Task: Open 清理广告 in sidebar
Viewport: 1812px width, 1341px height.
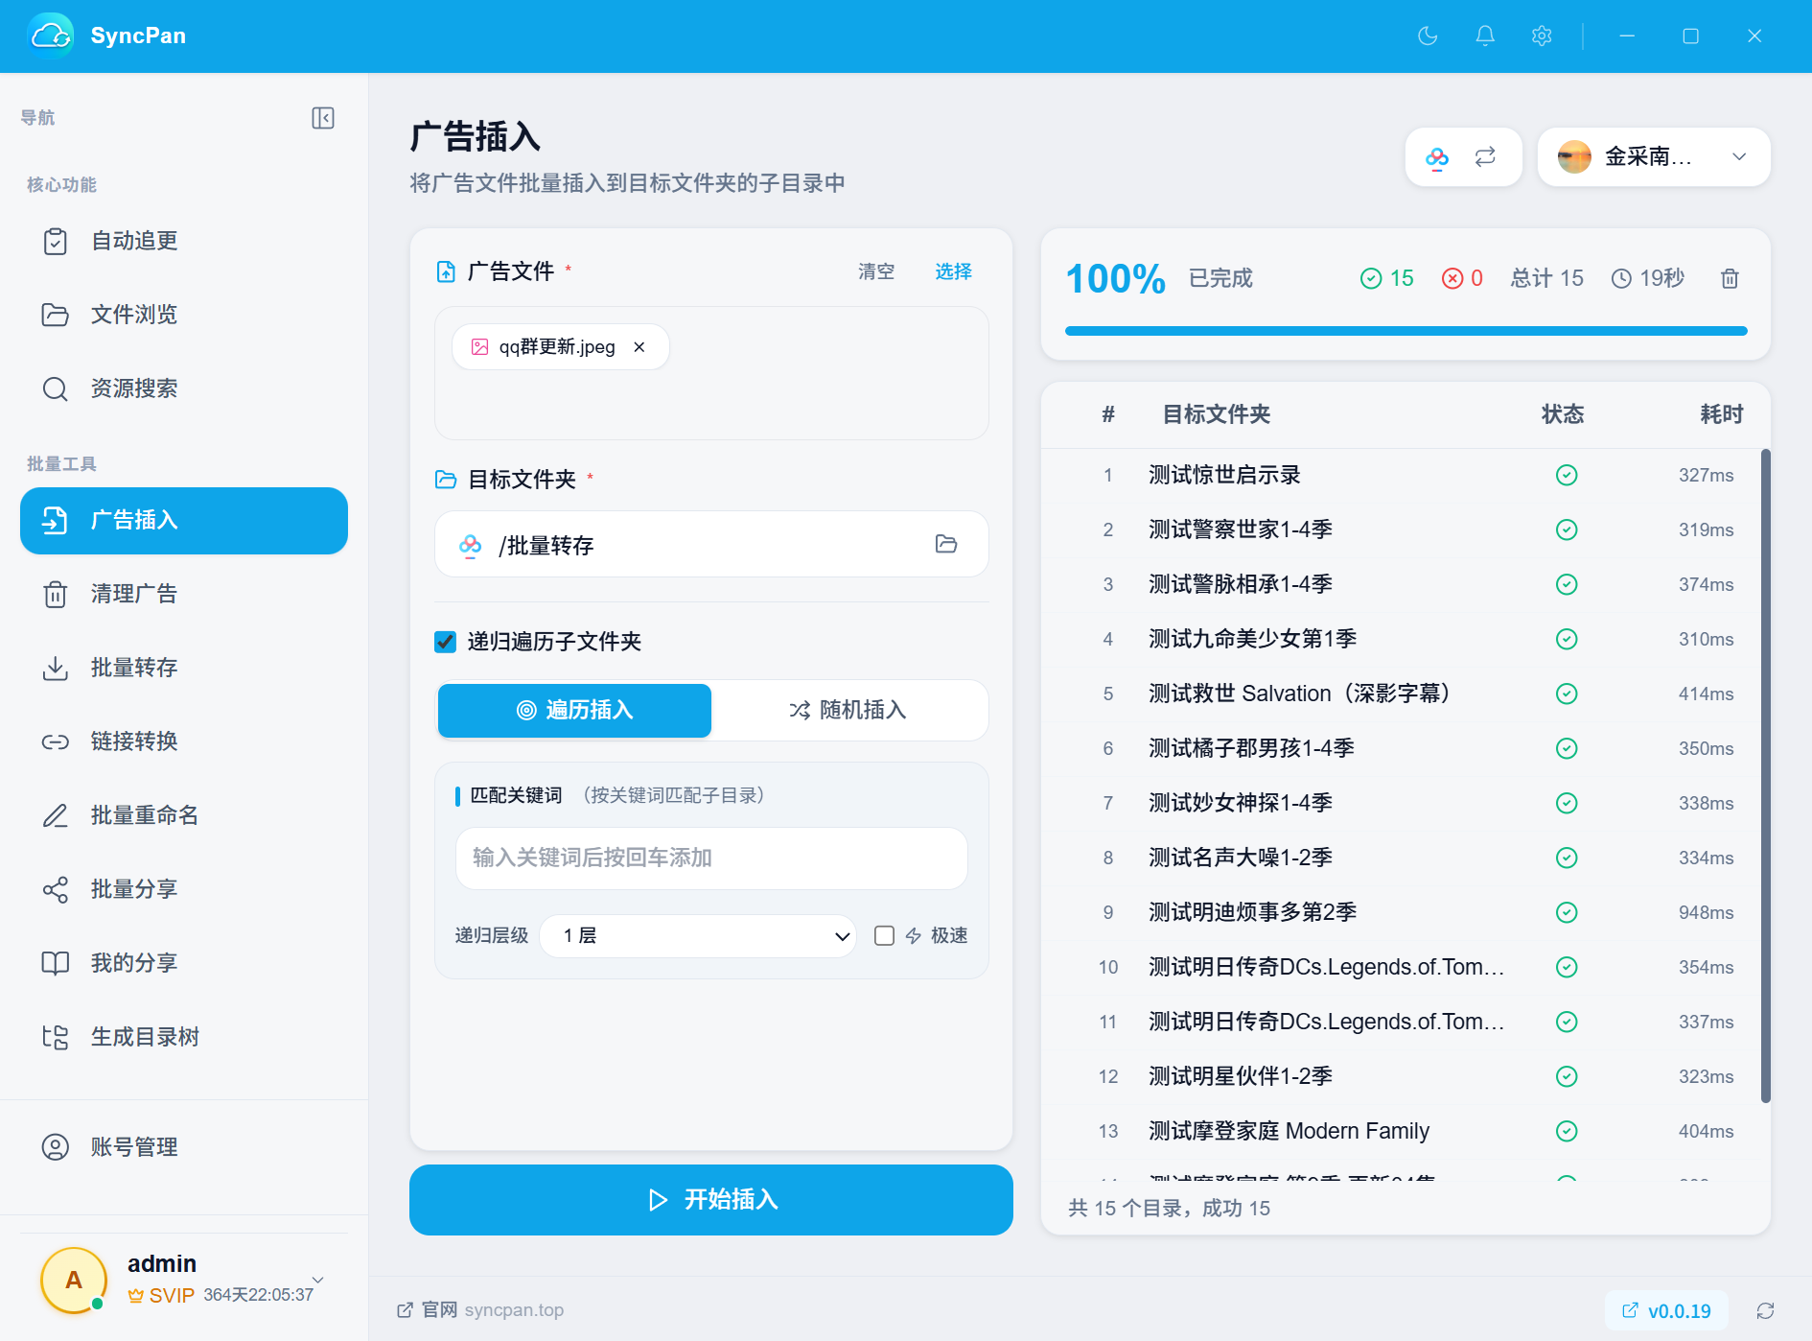Action: (x=184, y=594)
